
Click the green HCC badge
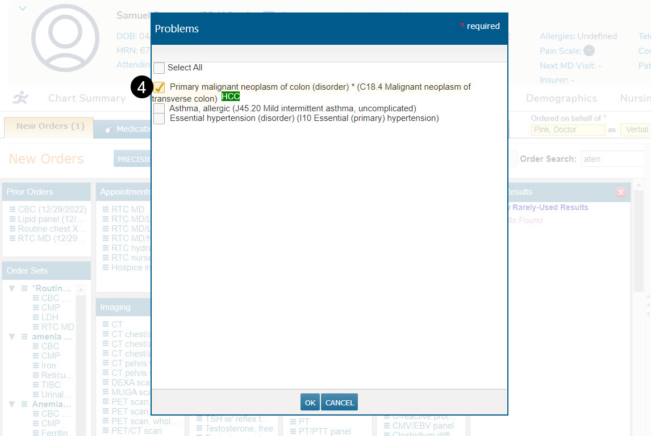pyautogui.click(x=231, y=97)
